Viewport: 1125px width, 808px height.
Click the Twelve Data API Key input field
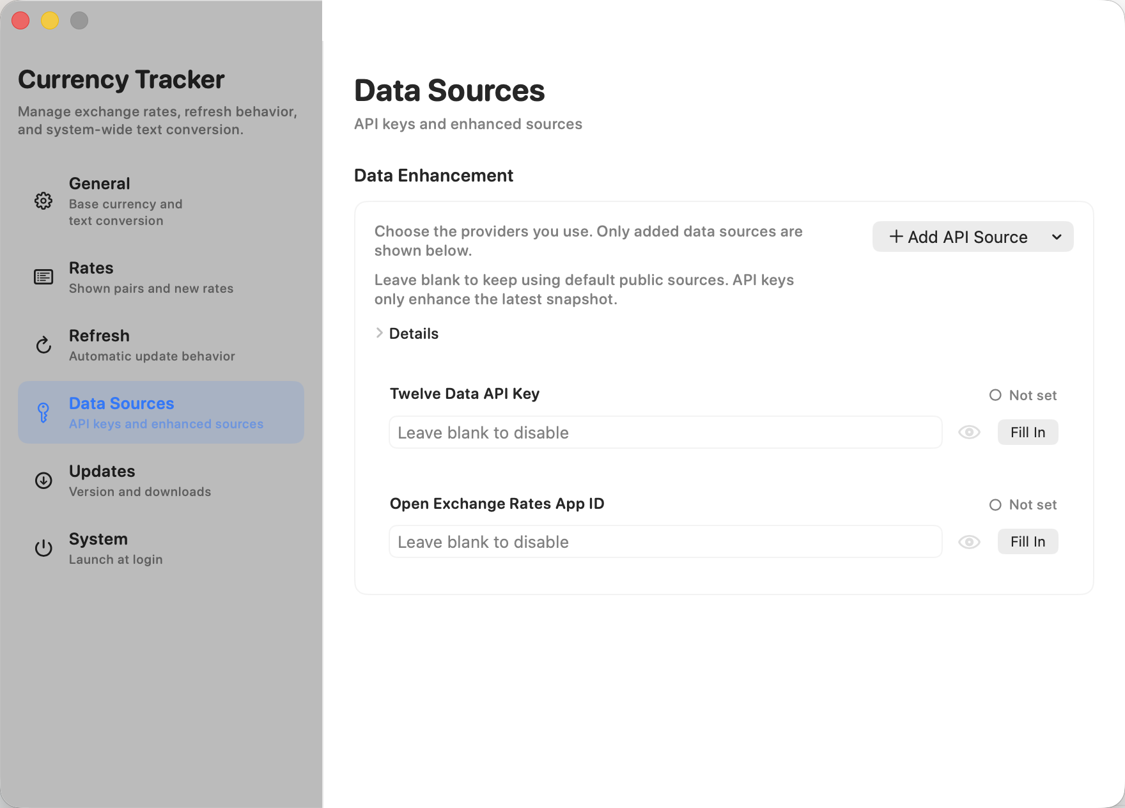pos(665,432)
